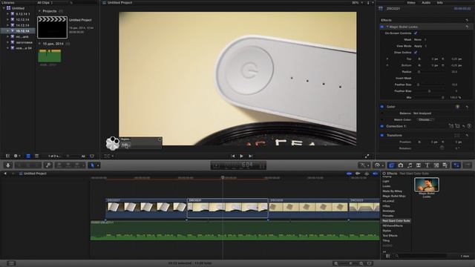Click the All Clips filter header

point(45,3)
